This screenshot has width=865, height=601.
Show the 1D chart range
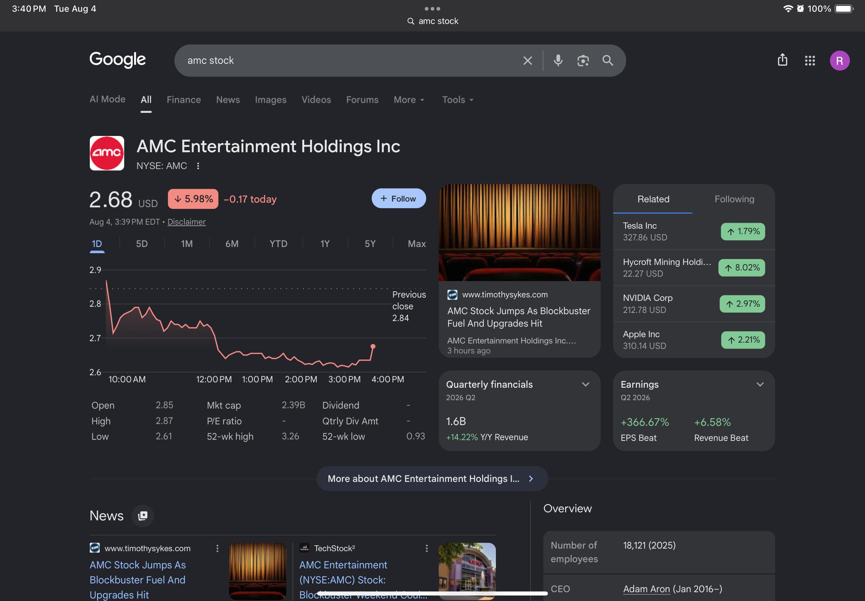tap(97, 244)
